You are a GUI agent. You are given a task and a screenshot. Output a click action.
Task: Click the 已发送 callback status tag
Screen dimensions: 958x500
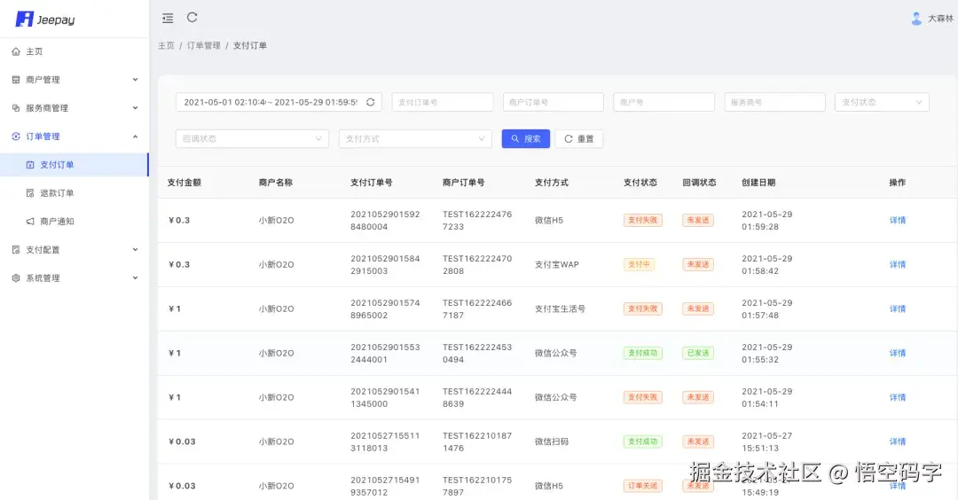(x=698, y=354)
